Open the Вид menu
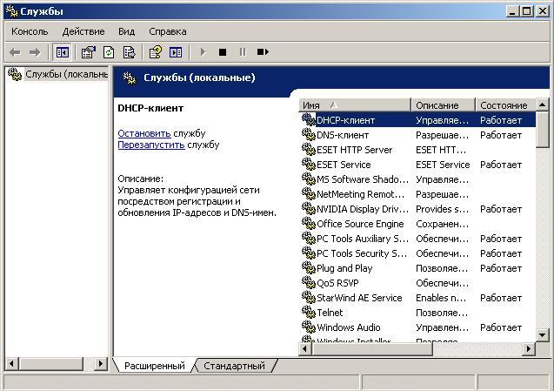 (126, 31)
